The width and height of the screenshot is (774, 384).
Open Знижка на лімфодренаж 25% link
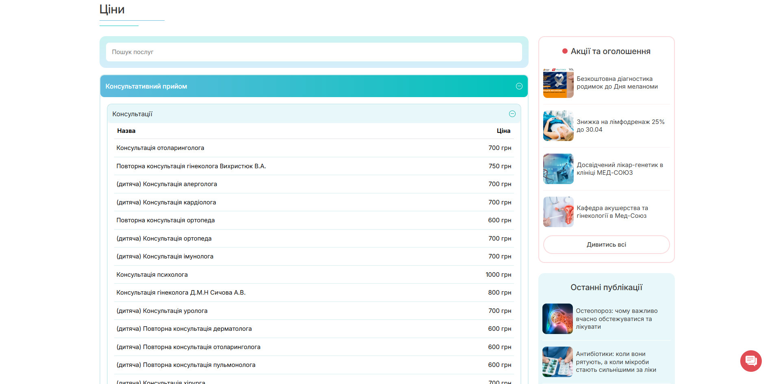click(x=620, y=126)
